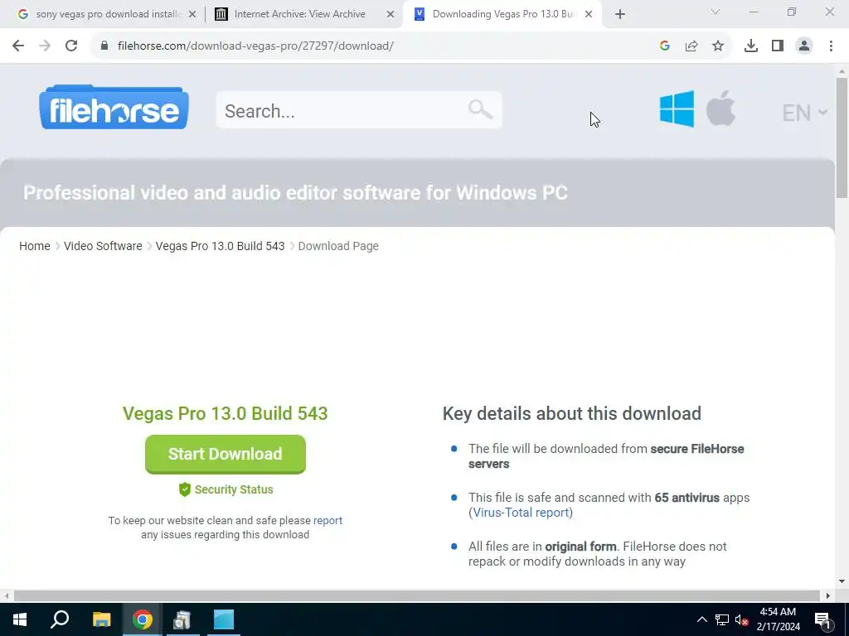Select the Windows platform icon
Viewport: 849px width, 636px height.
(677, 108)
